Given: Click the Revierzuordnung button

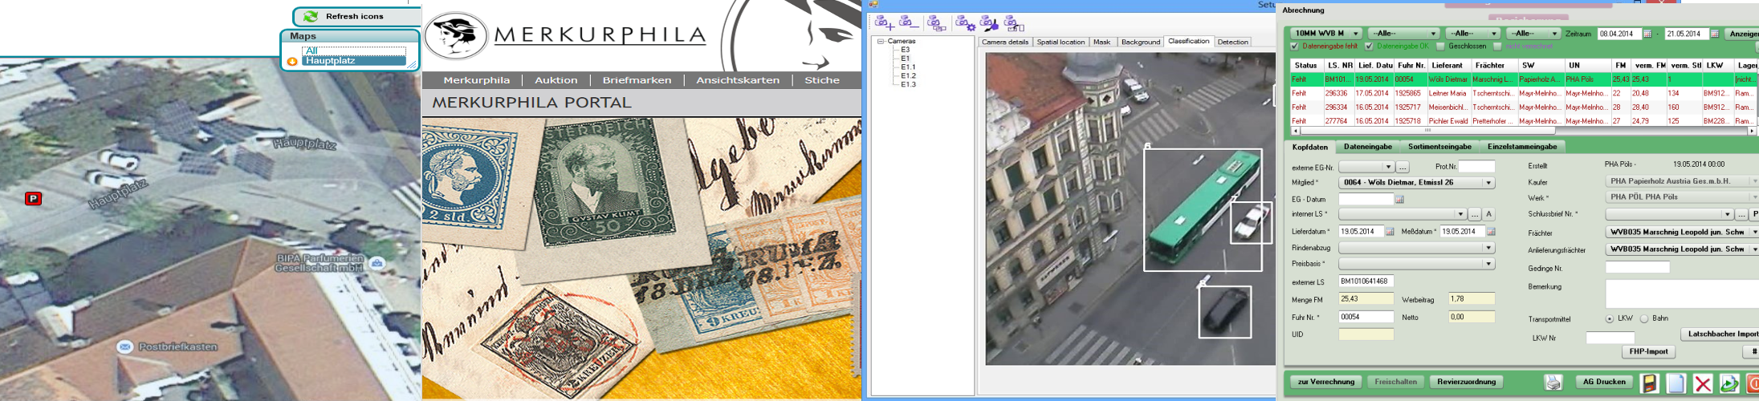Looking at the screenshot, I should point(1466,382).
